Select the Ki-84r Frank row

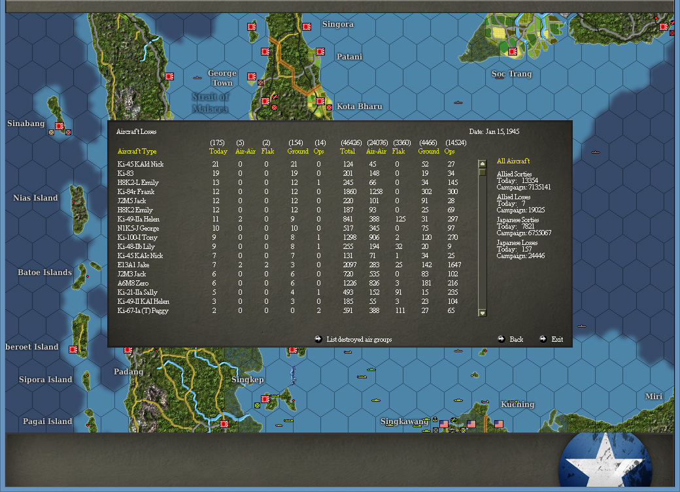coord(290,191)
